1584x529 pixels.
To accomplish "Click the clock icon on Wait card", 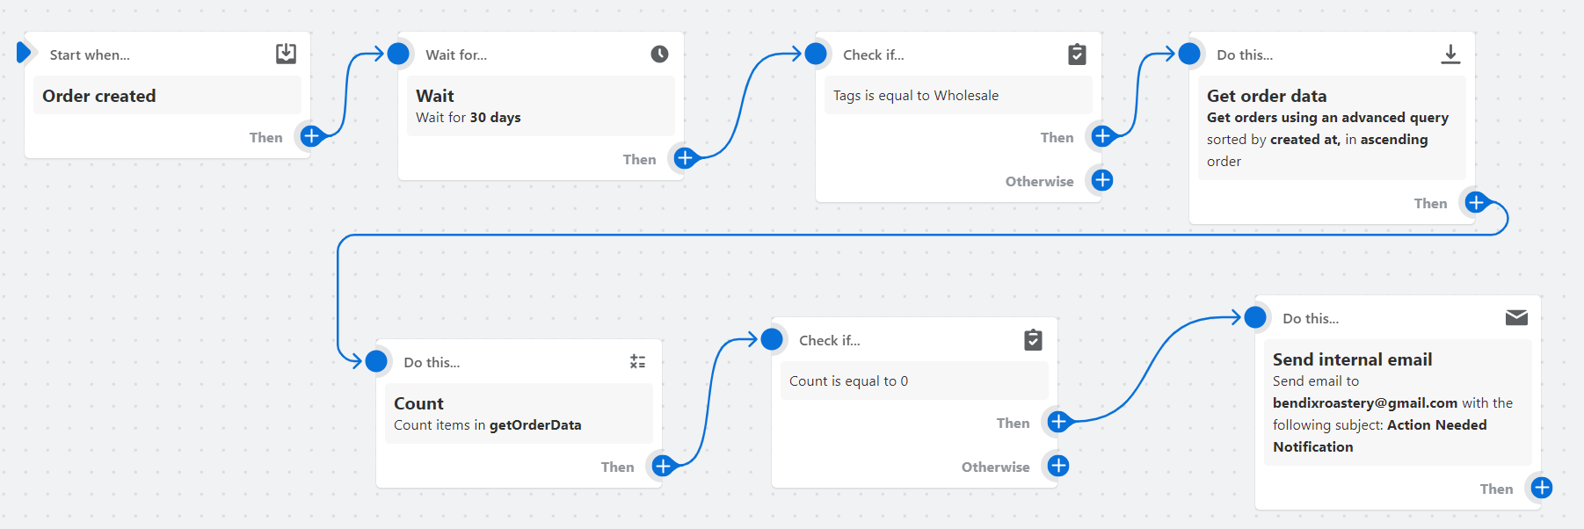I will pos(659,54).
